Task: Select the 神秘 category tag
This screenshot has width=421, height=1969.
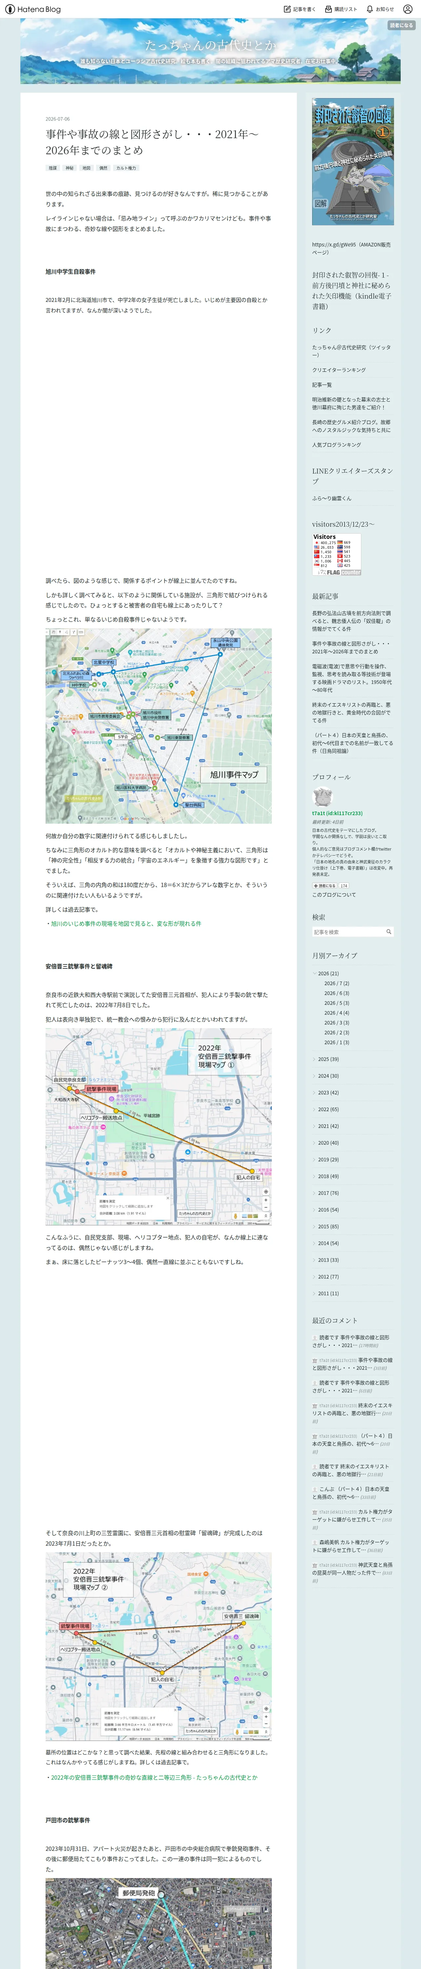Action: (70, 168)
